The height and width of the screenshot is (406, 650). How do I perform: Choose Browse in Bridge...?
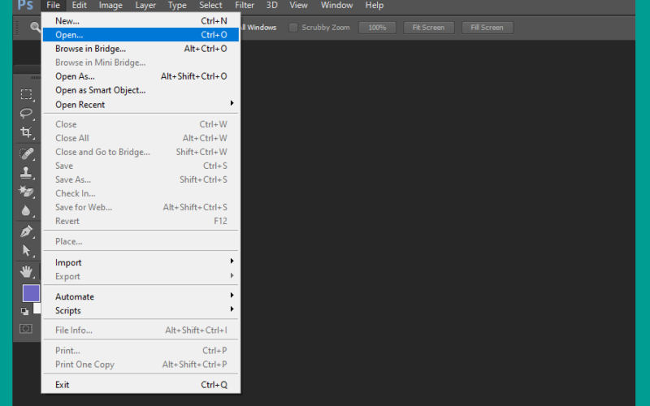coord(141,49)
